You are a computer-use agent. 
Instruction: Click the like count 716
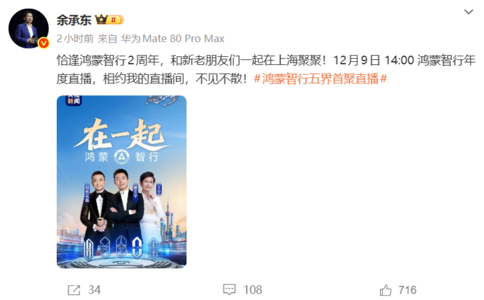coord(407,290)
